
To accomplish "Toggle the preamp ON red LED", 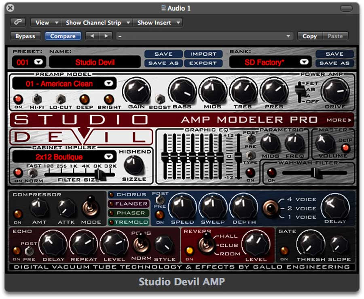I will coord(18,99).
